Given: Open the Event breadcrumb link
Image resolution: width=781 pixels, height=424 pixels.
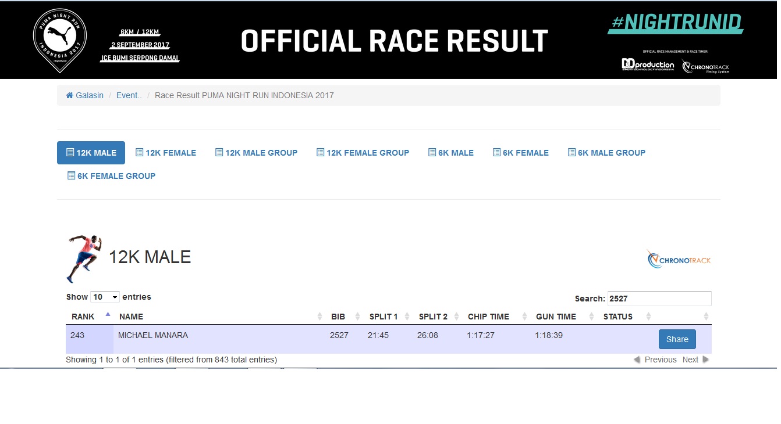Looking at the screenshot, I should 129,95.
